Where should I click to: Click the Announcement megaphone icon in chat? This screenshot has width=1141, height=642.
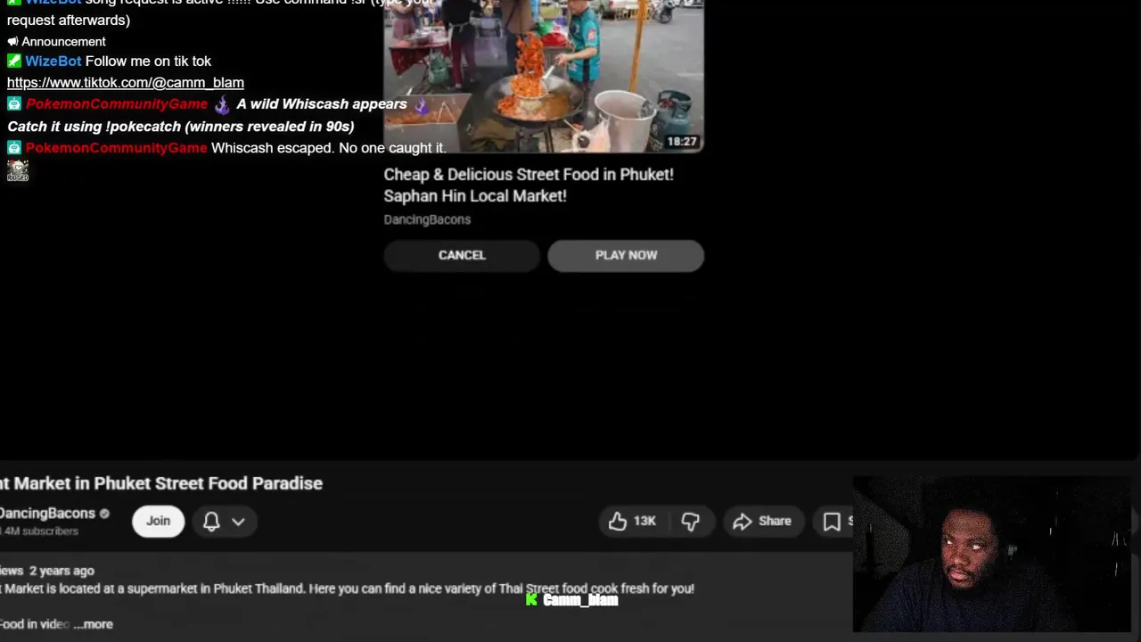tap(12, 41)
